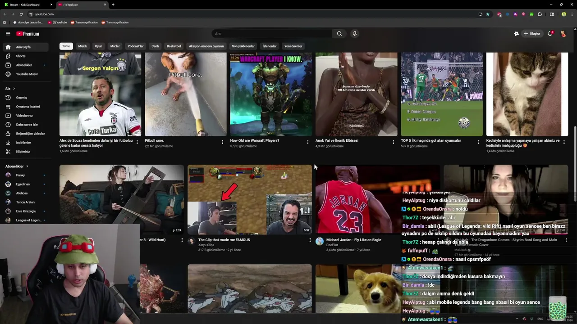Open Panky channel in subscriptions
Image resolution: width=577 pixels, height=324 pixels.
[x=20, y=175]
